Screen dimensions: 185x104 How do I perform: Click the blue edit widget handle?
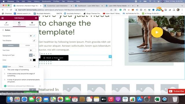point(110,57)
